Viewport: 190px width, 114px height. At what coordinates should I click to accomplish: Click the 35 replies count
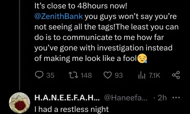click(50, 76)
